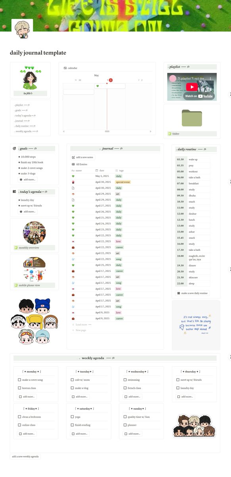The height and width of the screenshot is (477, 231).
Task: Click the date column calendar icon in journal table
Action: click(96, 170)
